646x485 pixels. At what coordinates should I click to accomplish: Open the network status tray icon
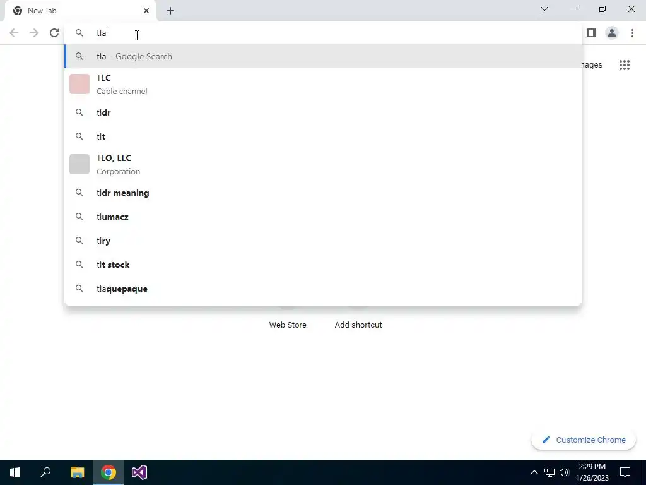pyautogui.click(x=549, y=472)
